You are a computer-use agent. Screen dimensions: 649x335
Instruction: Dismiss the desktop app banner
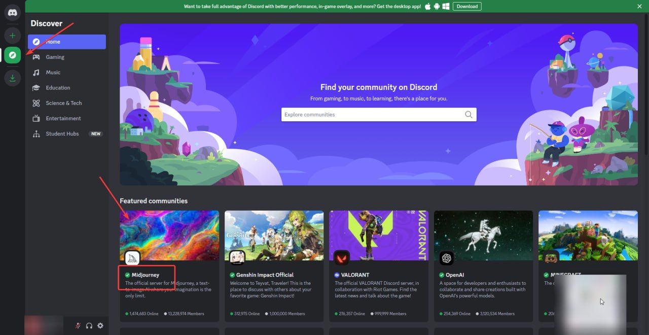point(639,6)
